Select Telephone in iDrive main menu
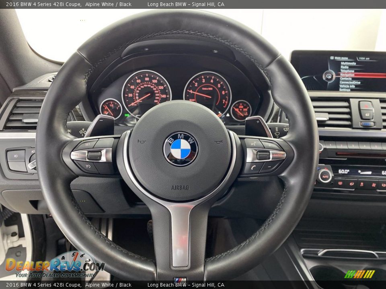Screen dimensions: 386x289 point(347,71)
